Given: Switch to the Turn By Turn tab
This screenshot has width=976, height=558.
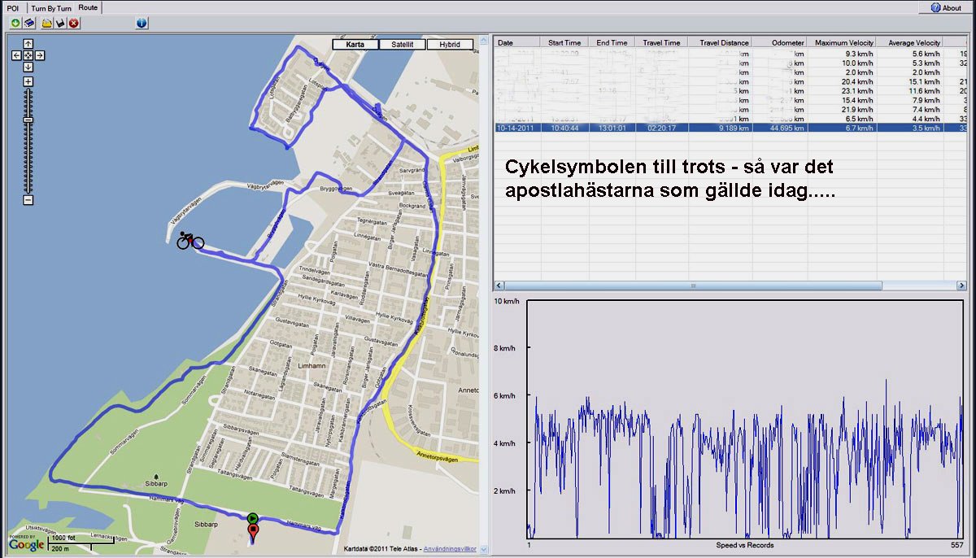Looking at the screenshot, I should point(51,7).
